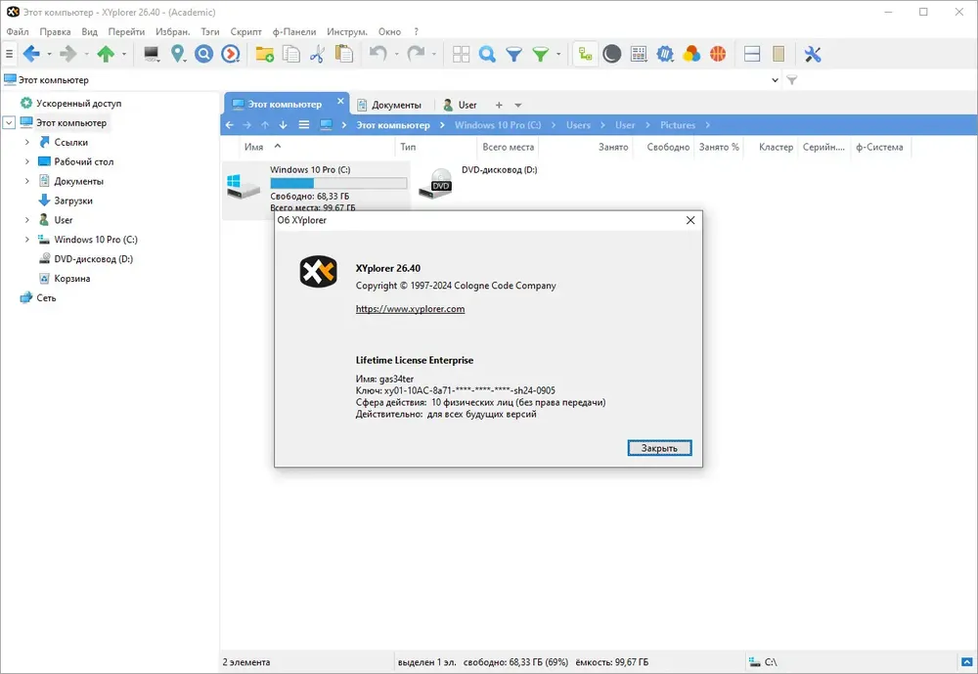Select Ускоренный доступ in tree
Screen dimensions: 978x674
tap(78, 104)
